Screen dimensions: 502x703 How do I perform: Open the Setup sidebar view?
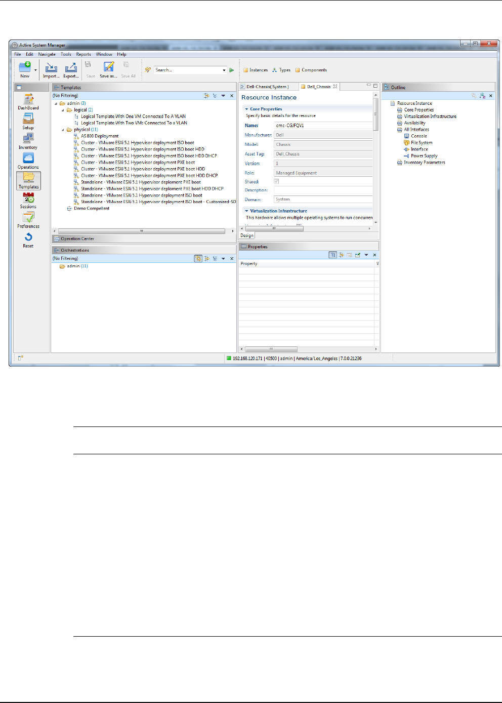coord(28,122)
